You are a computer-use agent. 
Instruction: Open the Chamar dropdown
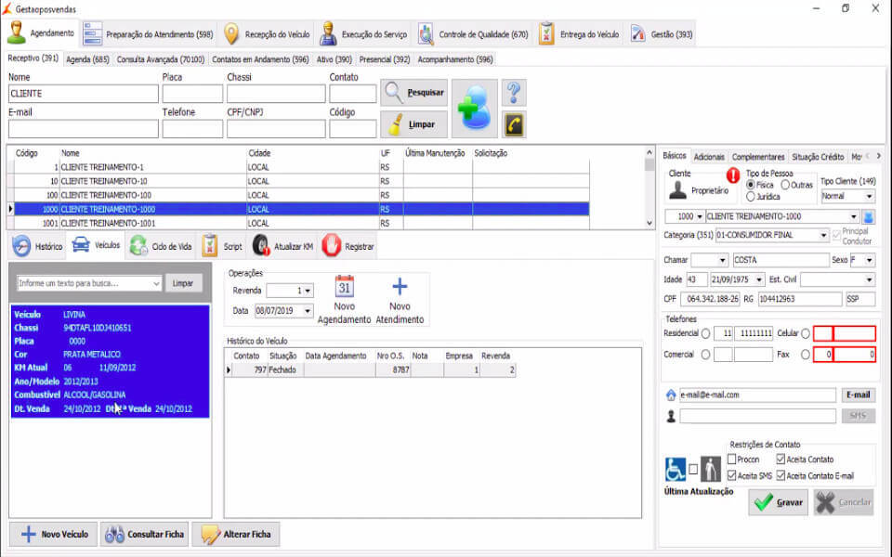(x=723, y=260)
